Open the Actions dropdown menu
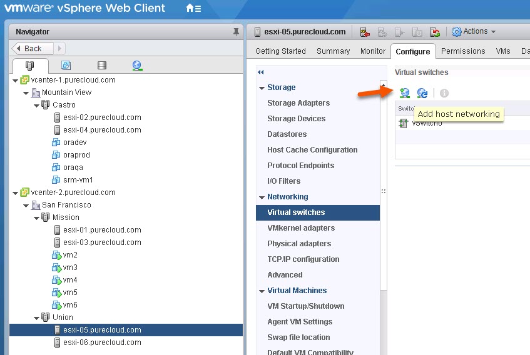The image size is (530, 355). [x=474, y=31]
